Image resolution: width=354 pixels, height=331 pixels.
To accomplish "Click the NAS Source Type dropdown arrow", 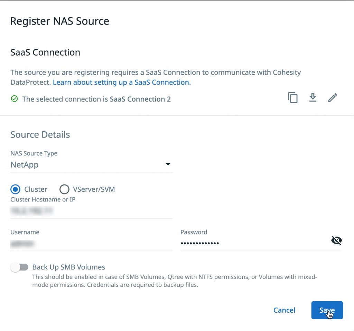I will tap(168, 164).
